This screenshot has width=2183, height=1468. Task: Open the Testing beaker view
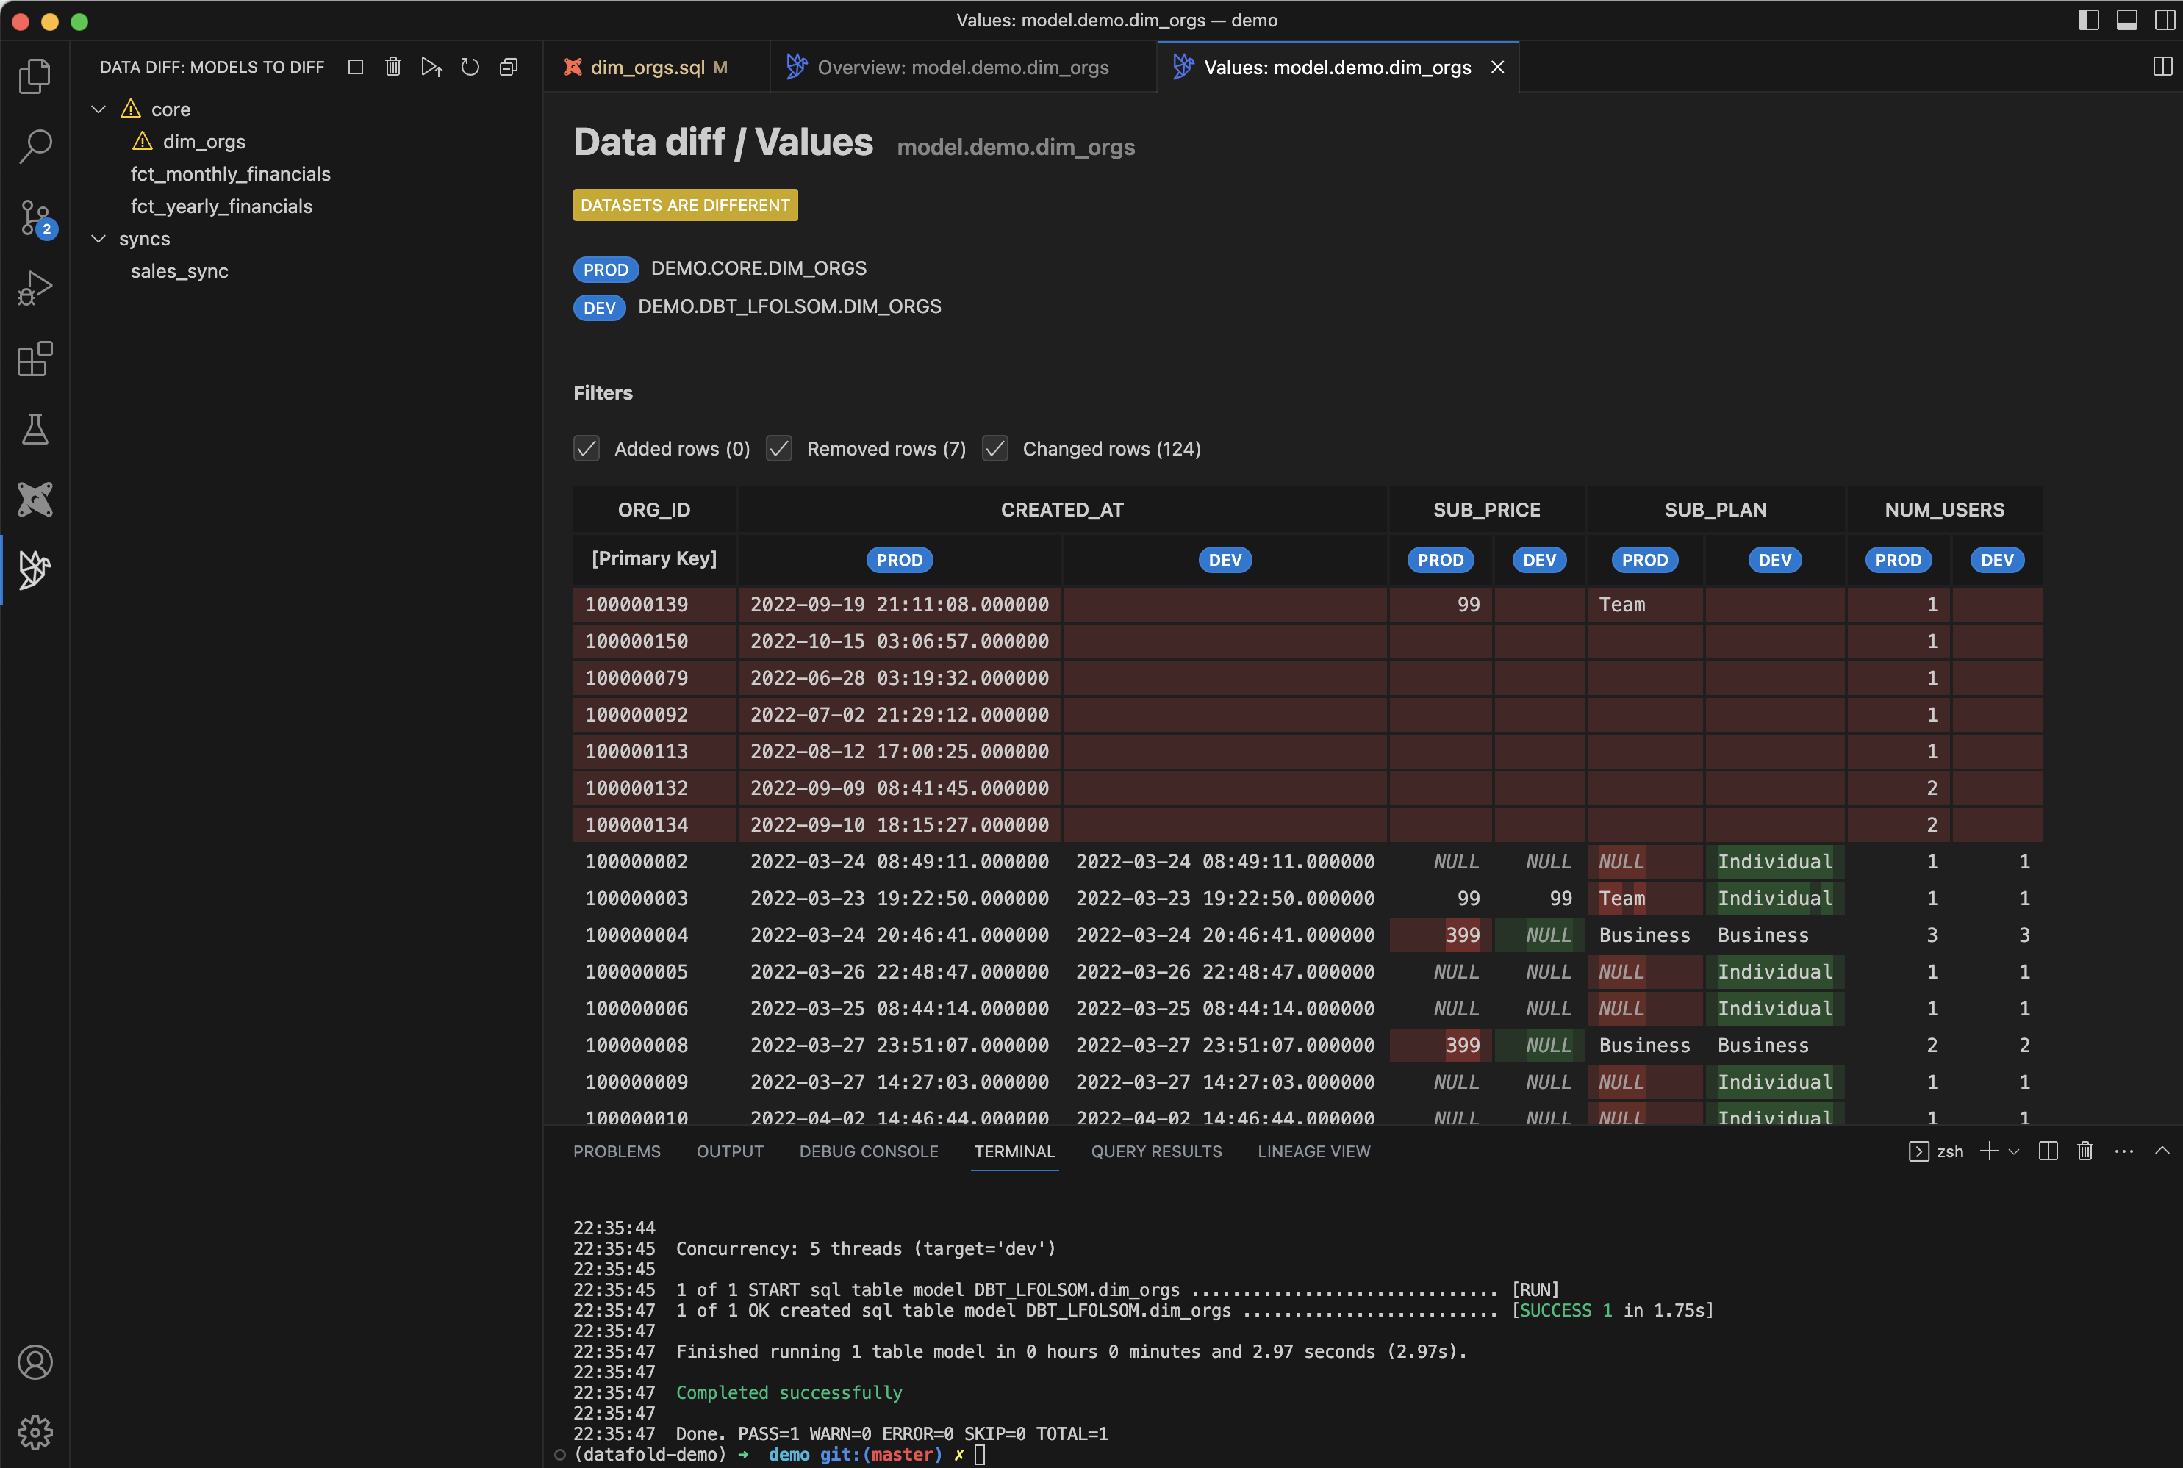pos(35,429)
